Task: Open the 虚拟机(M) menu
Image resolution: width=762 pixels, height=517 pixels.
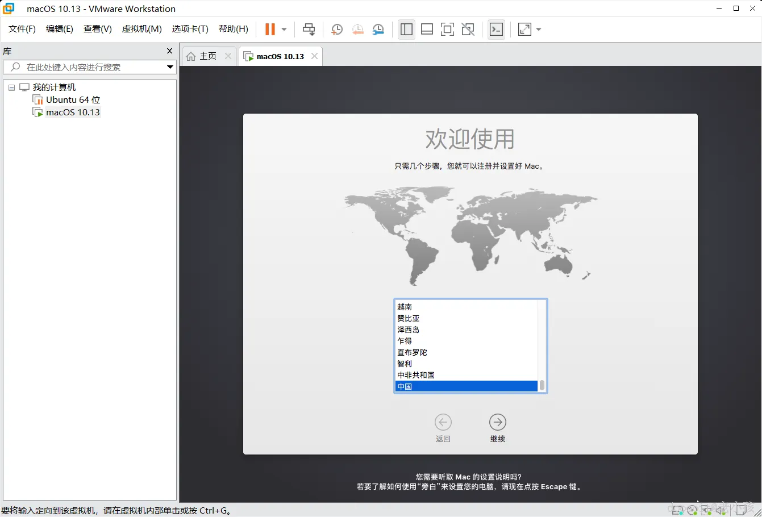Action: tap(141, 29)
